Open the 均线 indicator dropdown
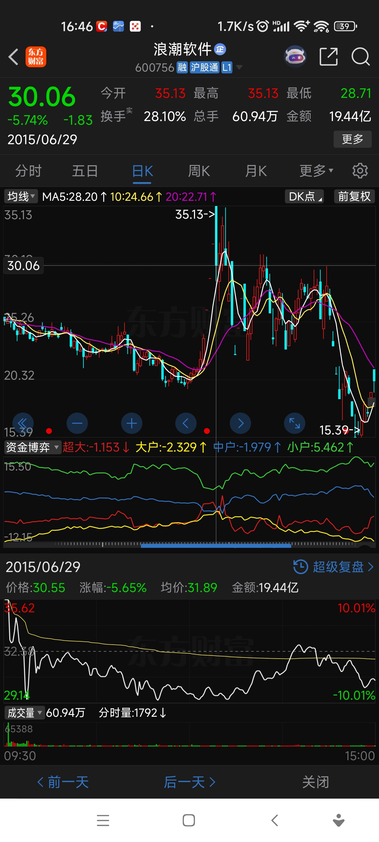 pyautogui.click(x=21, y=197)
